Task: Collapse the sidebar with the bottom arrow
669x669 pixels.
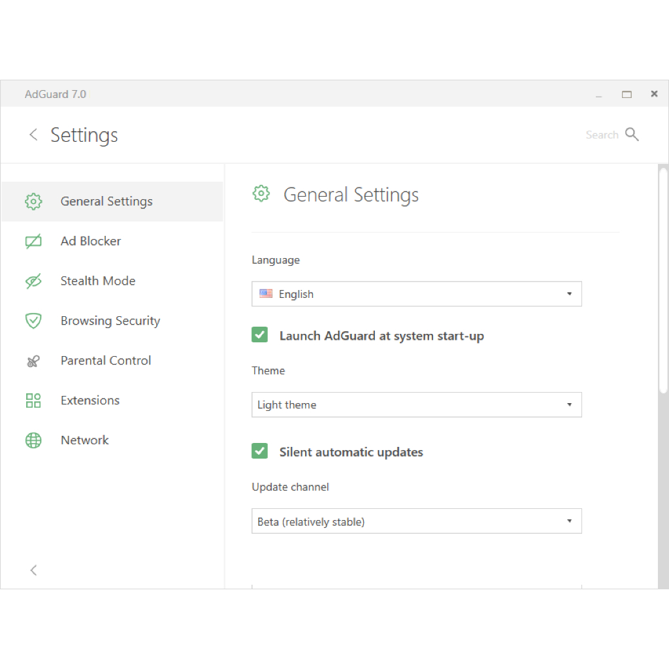Action: coord(33,570)
